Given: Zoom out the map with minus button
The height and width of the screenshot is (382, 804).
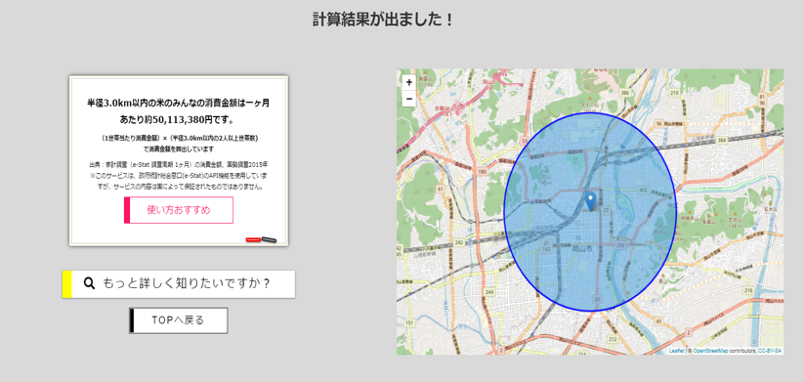Looking at the screenshot, I should [408, 98].
